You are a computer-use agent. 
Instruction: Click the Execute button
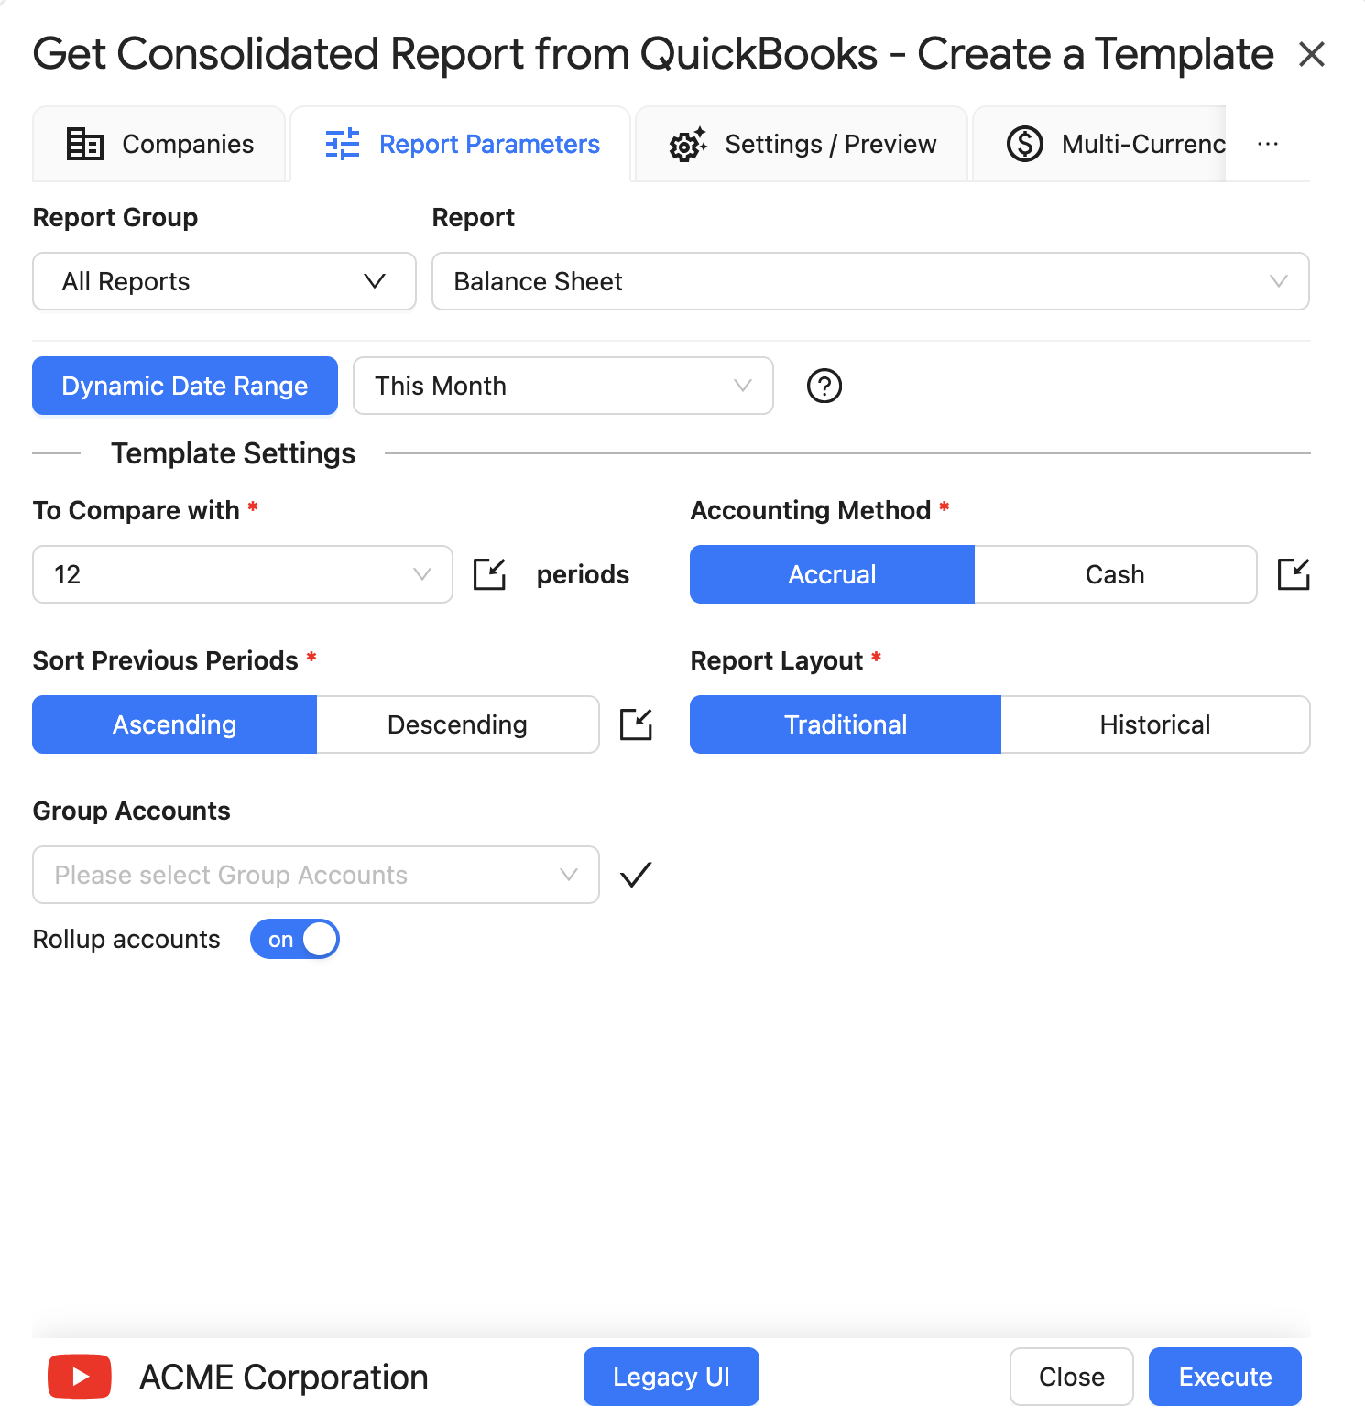point(1225,1377)
